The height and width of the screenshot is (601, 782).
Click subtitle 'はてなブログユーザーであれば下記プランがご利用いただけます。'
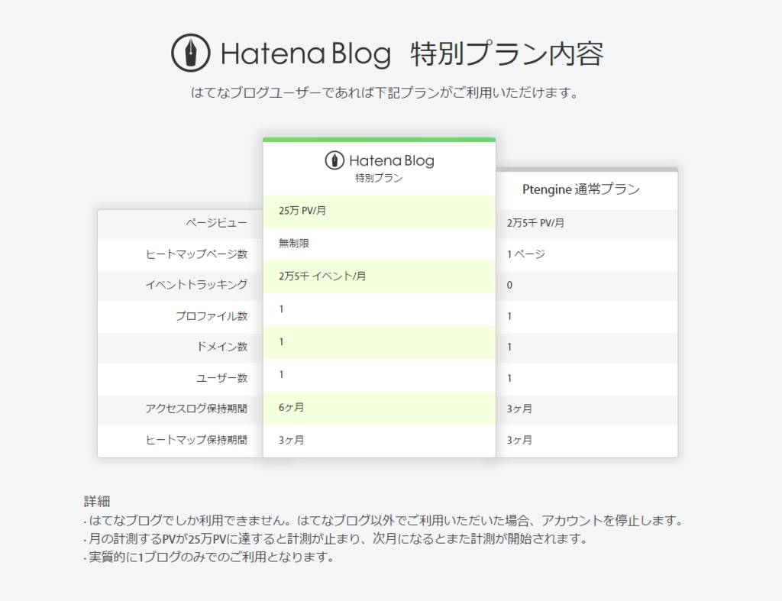(x=385, y=92)
